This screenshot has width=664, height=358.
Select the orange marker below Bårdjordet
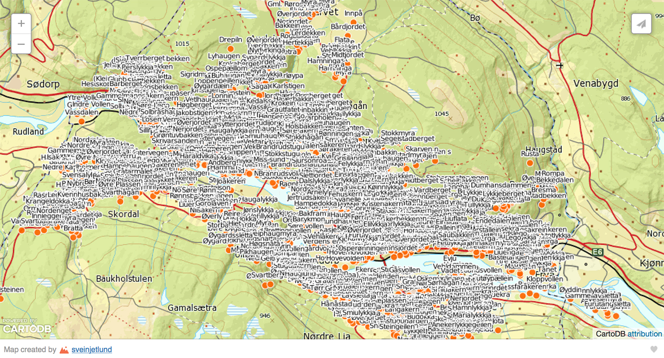coord(348,36)
